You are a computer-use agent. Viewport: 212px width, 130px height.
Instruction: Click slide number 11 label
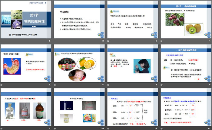(156, 128)
